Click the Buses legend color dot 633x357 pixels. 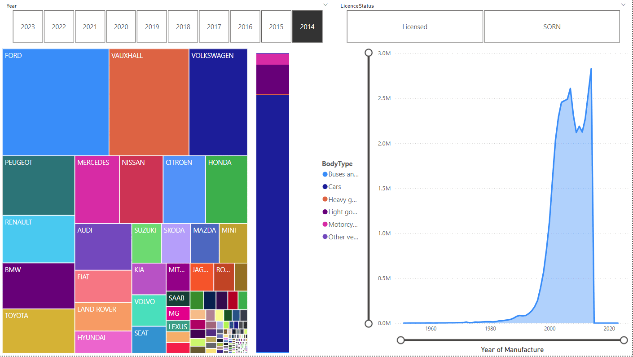coord(325,174)
